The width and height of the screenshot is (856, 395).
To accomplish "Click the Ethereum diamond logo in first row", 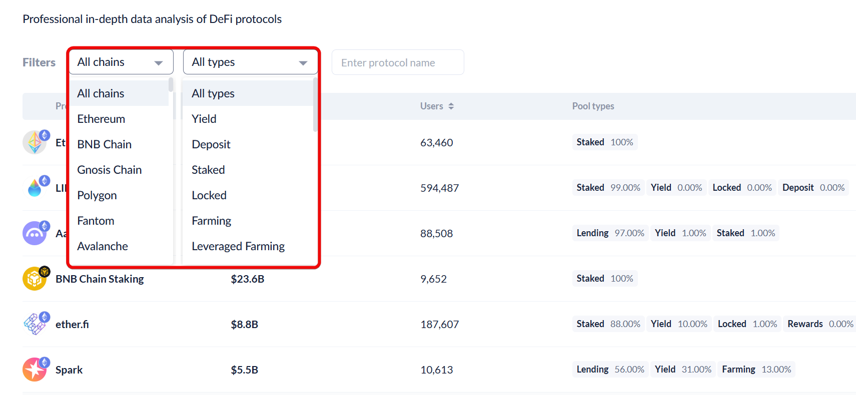I will 35,142.
